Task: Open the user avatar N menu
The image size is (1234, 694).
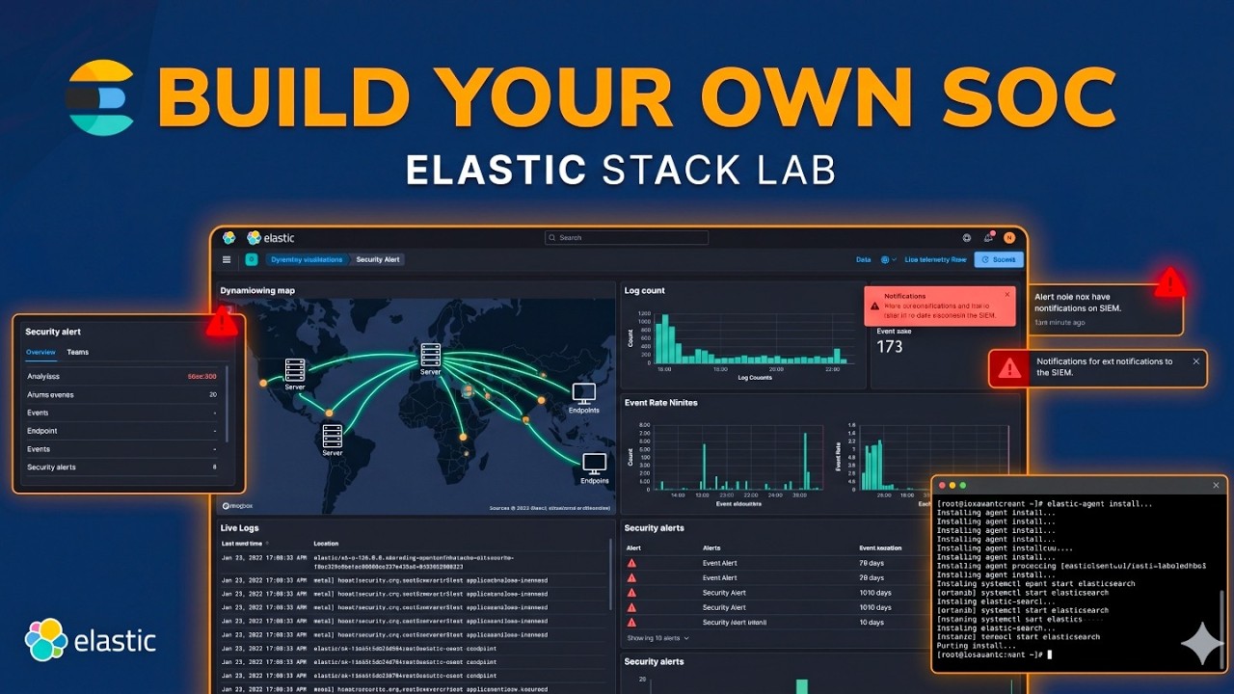Action: (x=1009, y=237)
